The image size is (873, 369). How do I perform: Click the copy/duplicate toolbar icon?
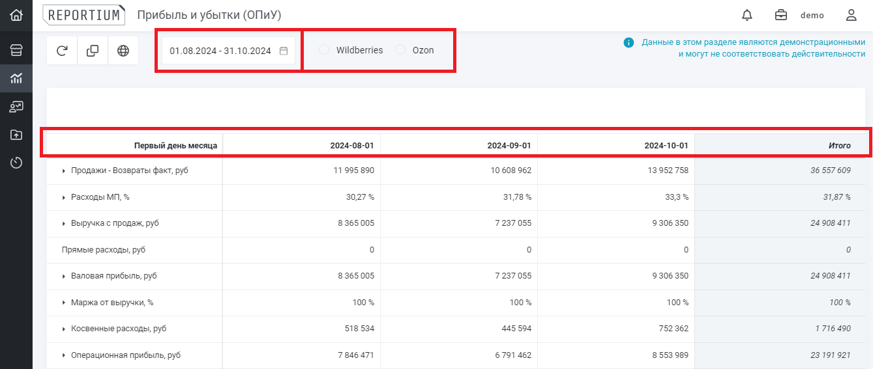[x=93, y=51]
